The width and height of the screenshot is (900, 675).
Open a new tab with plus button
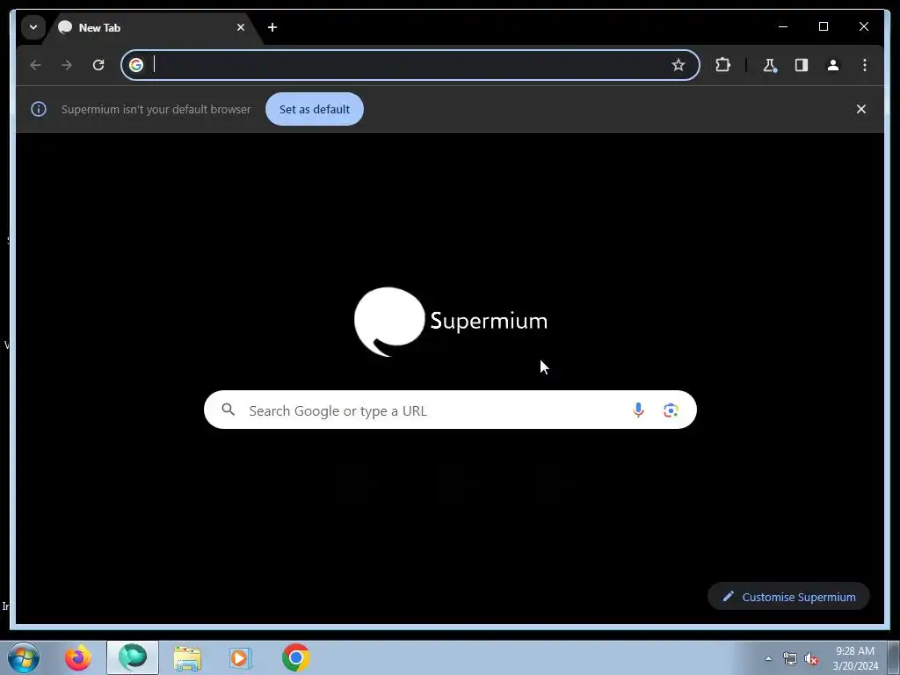[272, 27]
